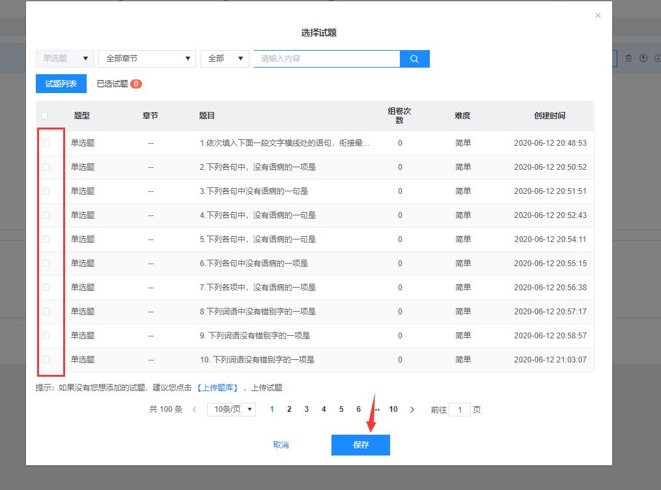Click the next-page chevron in pagination
Screen dimensions: 661x490
[412, 409]
